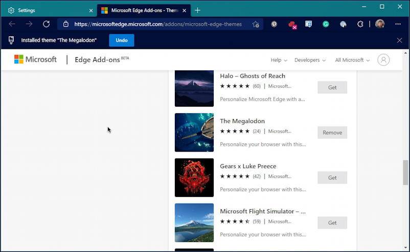Click the sign-in account circle icon
The height and width of the screenshot is (252, 410).
coord(383,60)
